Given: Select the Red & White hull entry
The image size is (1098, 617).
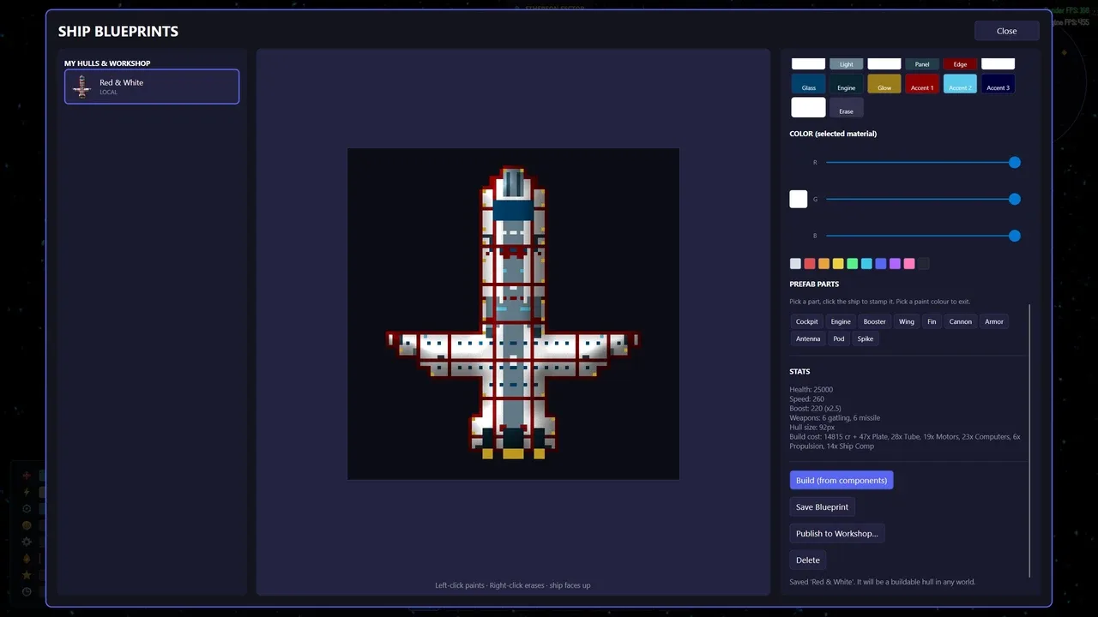Looking at the screenshot, I should (152, 87).
